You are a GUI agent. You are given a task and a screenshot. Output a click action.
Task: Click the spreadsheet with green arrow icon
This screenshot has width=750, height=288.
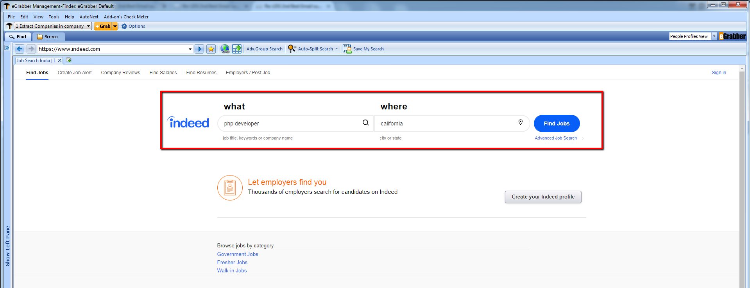click(x=237, y=49)
